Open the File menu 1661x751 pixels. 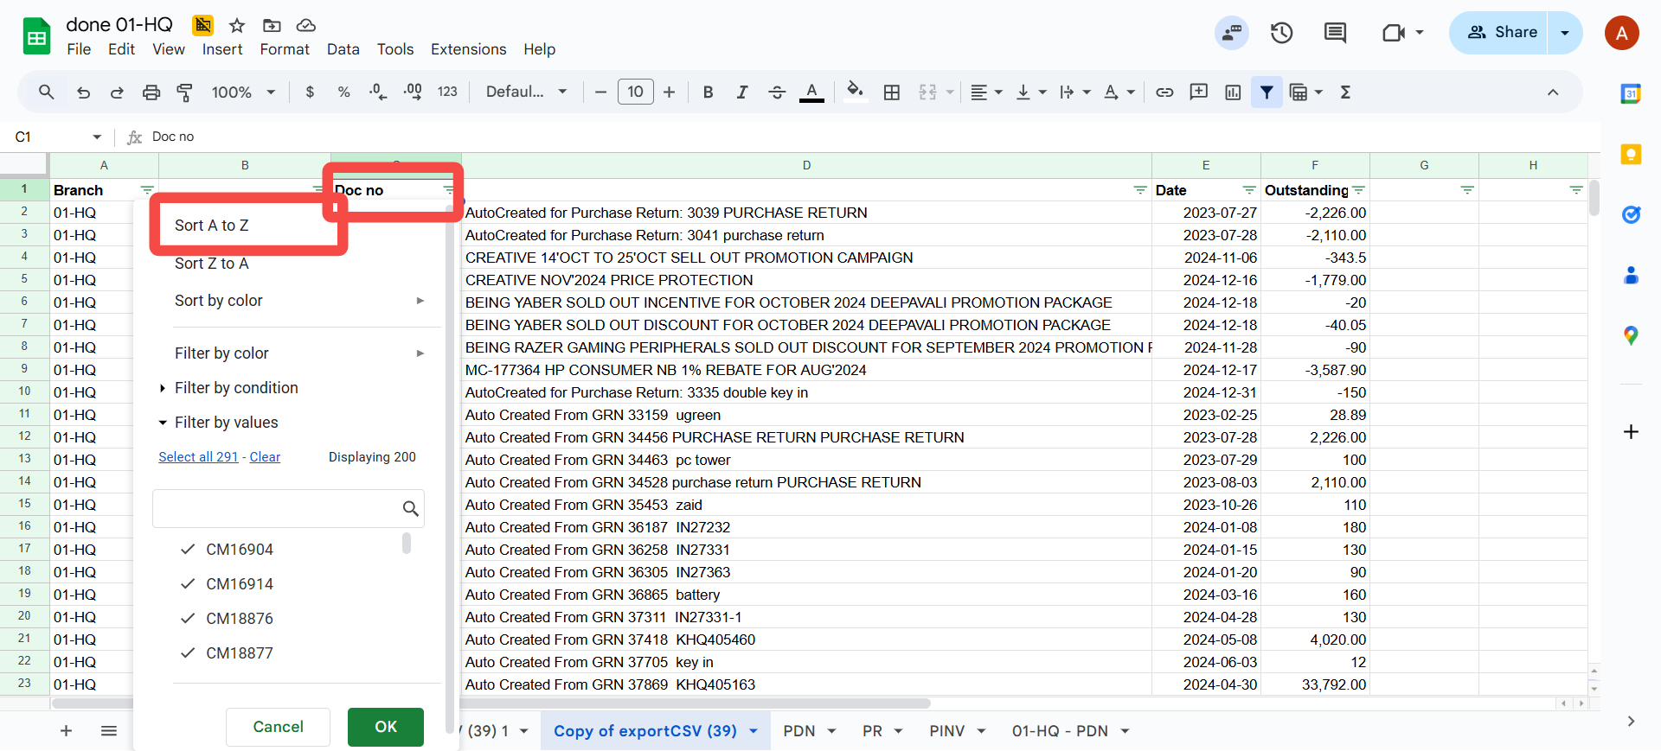point(79,49)
